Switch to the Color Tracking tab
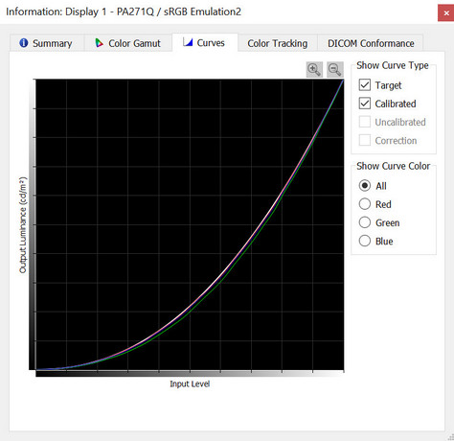 click(x=278, y=43)
